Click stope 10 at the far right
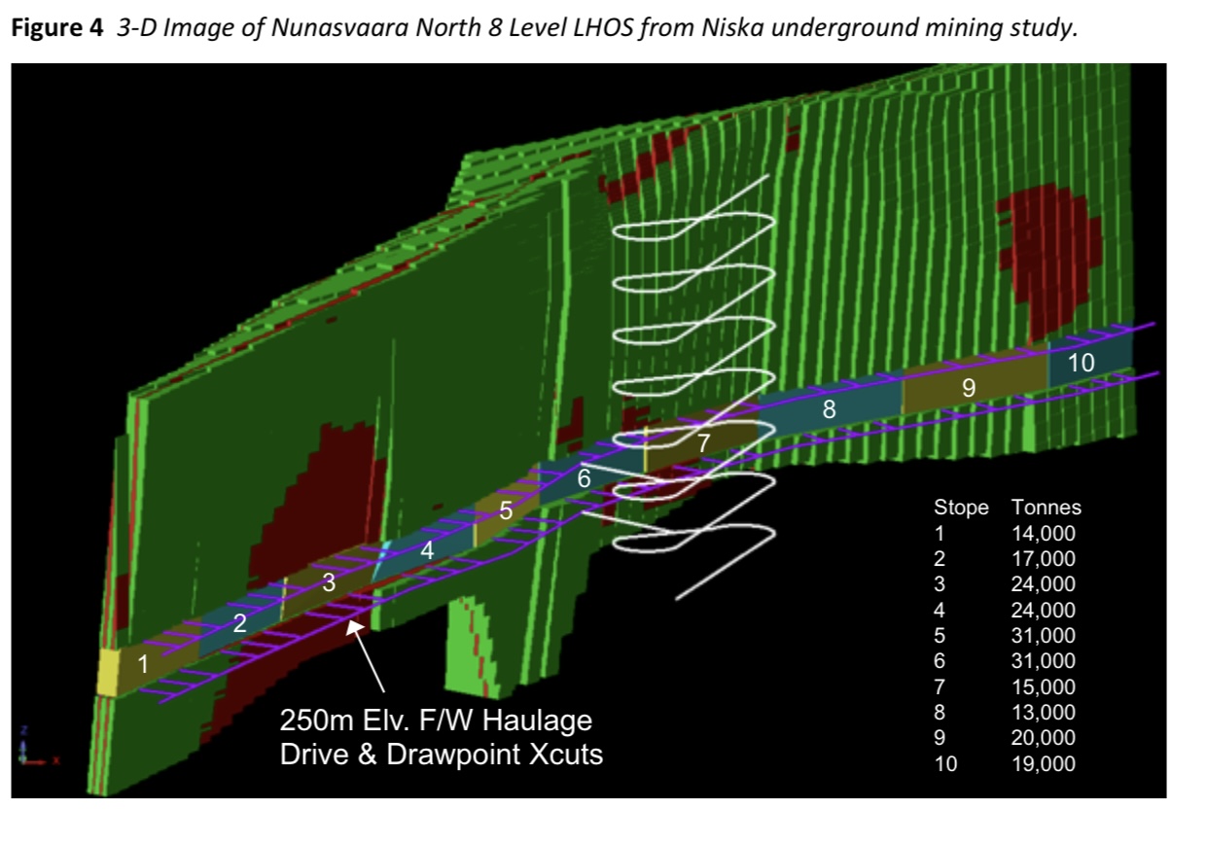 point(1081,362)
